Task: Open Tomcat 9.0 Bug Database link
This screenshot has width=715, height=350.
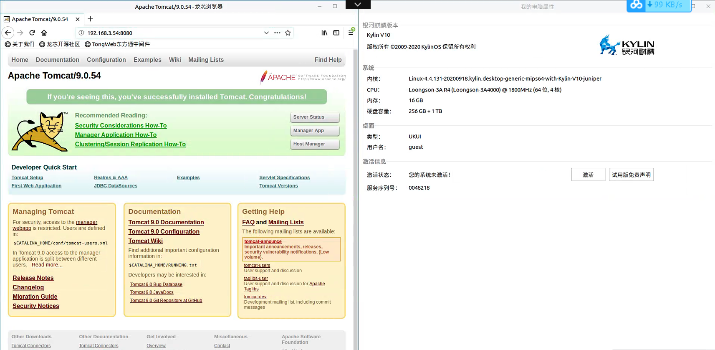Action: pyautogui.click(x=156, y=284)
